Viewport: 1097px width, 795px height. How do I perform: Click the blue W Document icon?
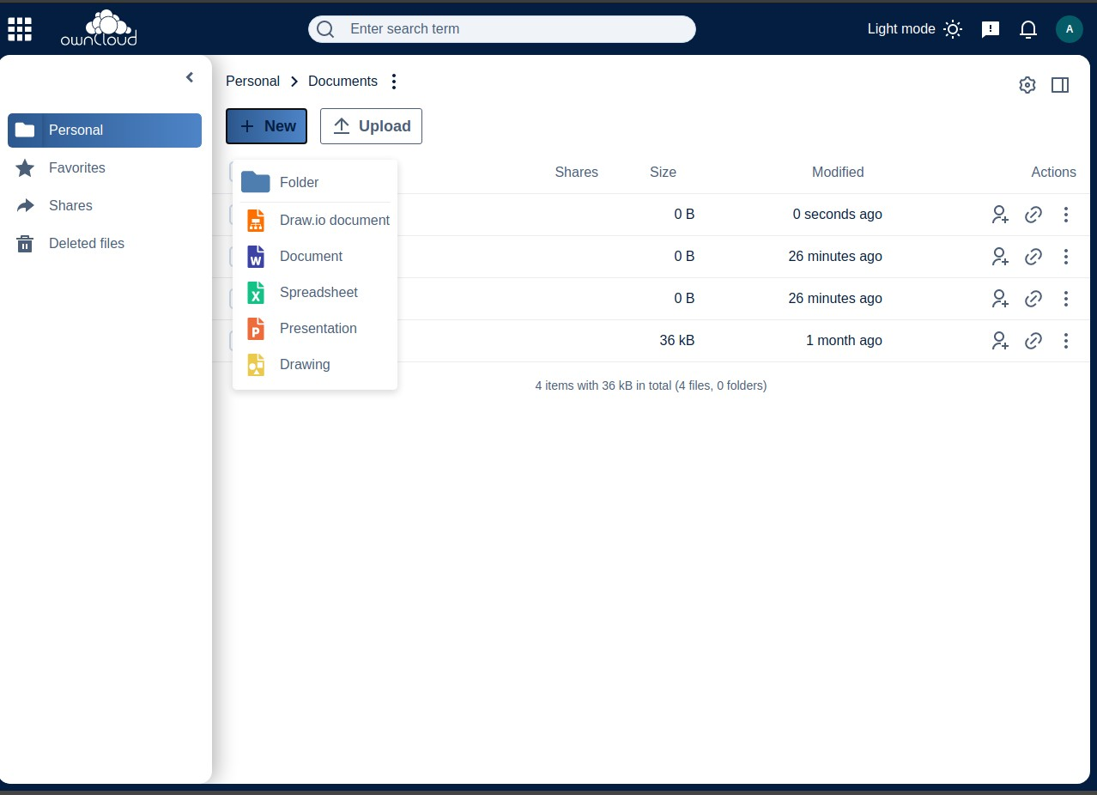click(x=256, y=257)
